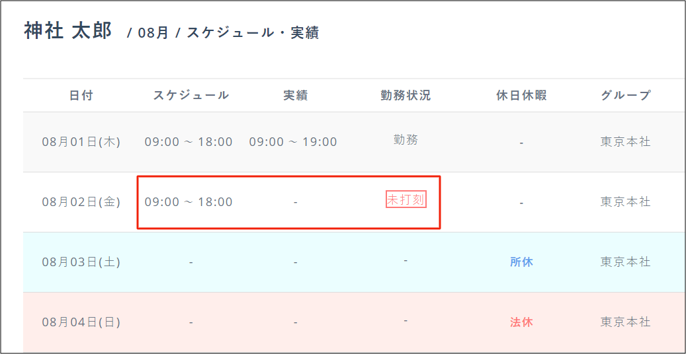Click the 08月 breadcrumb in the title
The width and height of the screenshot is (686, 354).
pos(153,33)
